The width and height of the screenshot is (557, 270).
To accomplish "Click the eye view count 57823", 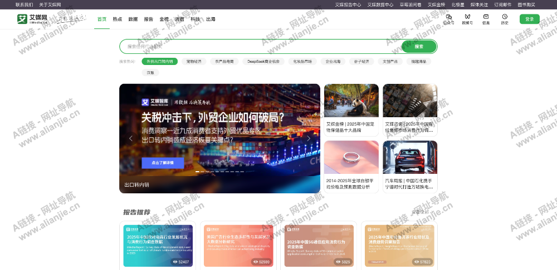I will (422, 262).
